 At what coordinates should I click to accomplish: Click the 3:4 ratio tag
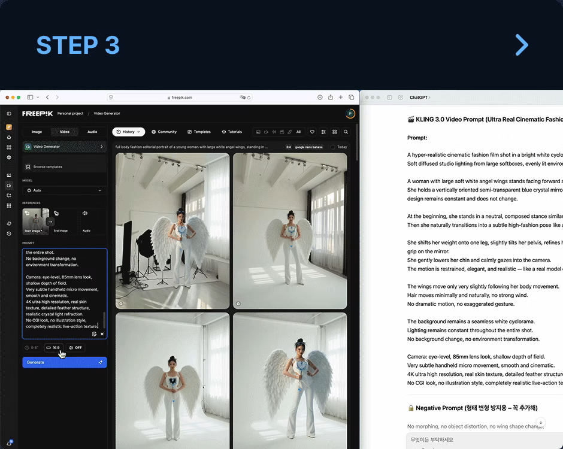(x=288, y=147)
